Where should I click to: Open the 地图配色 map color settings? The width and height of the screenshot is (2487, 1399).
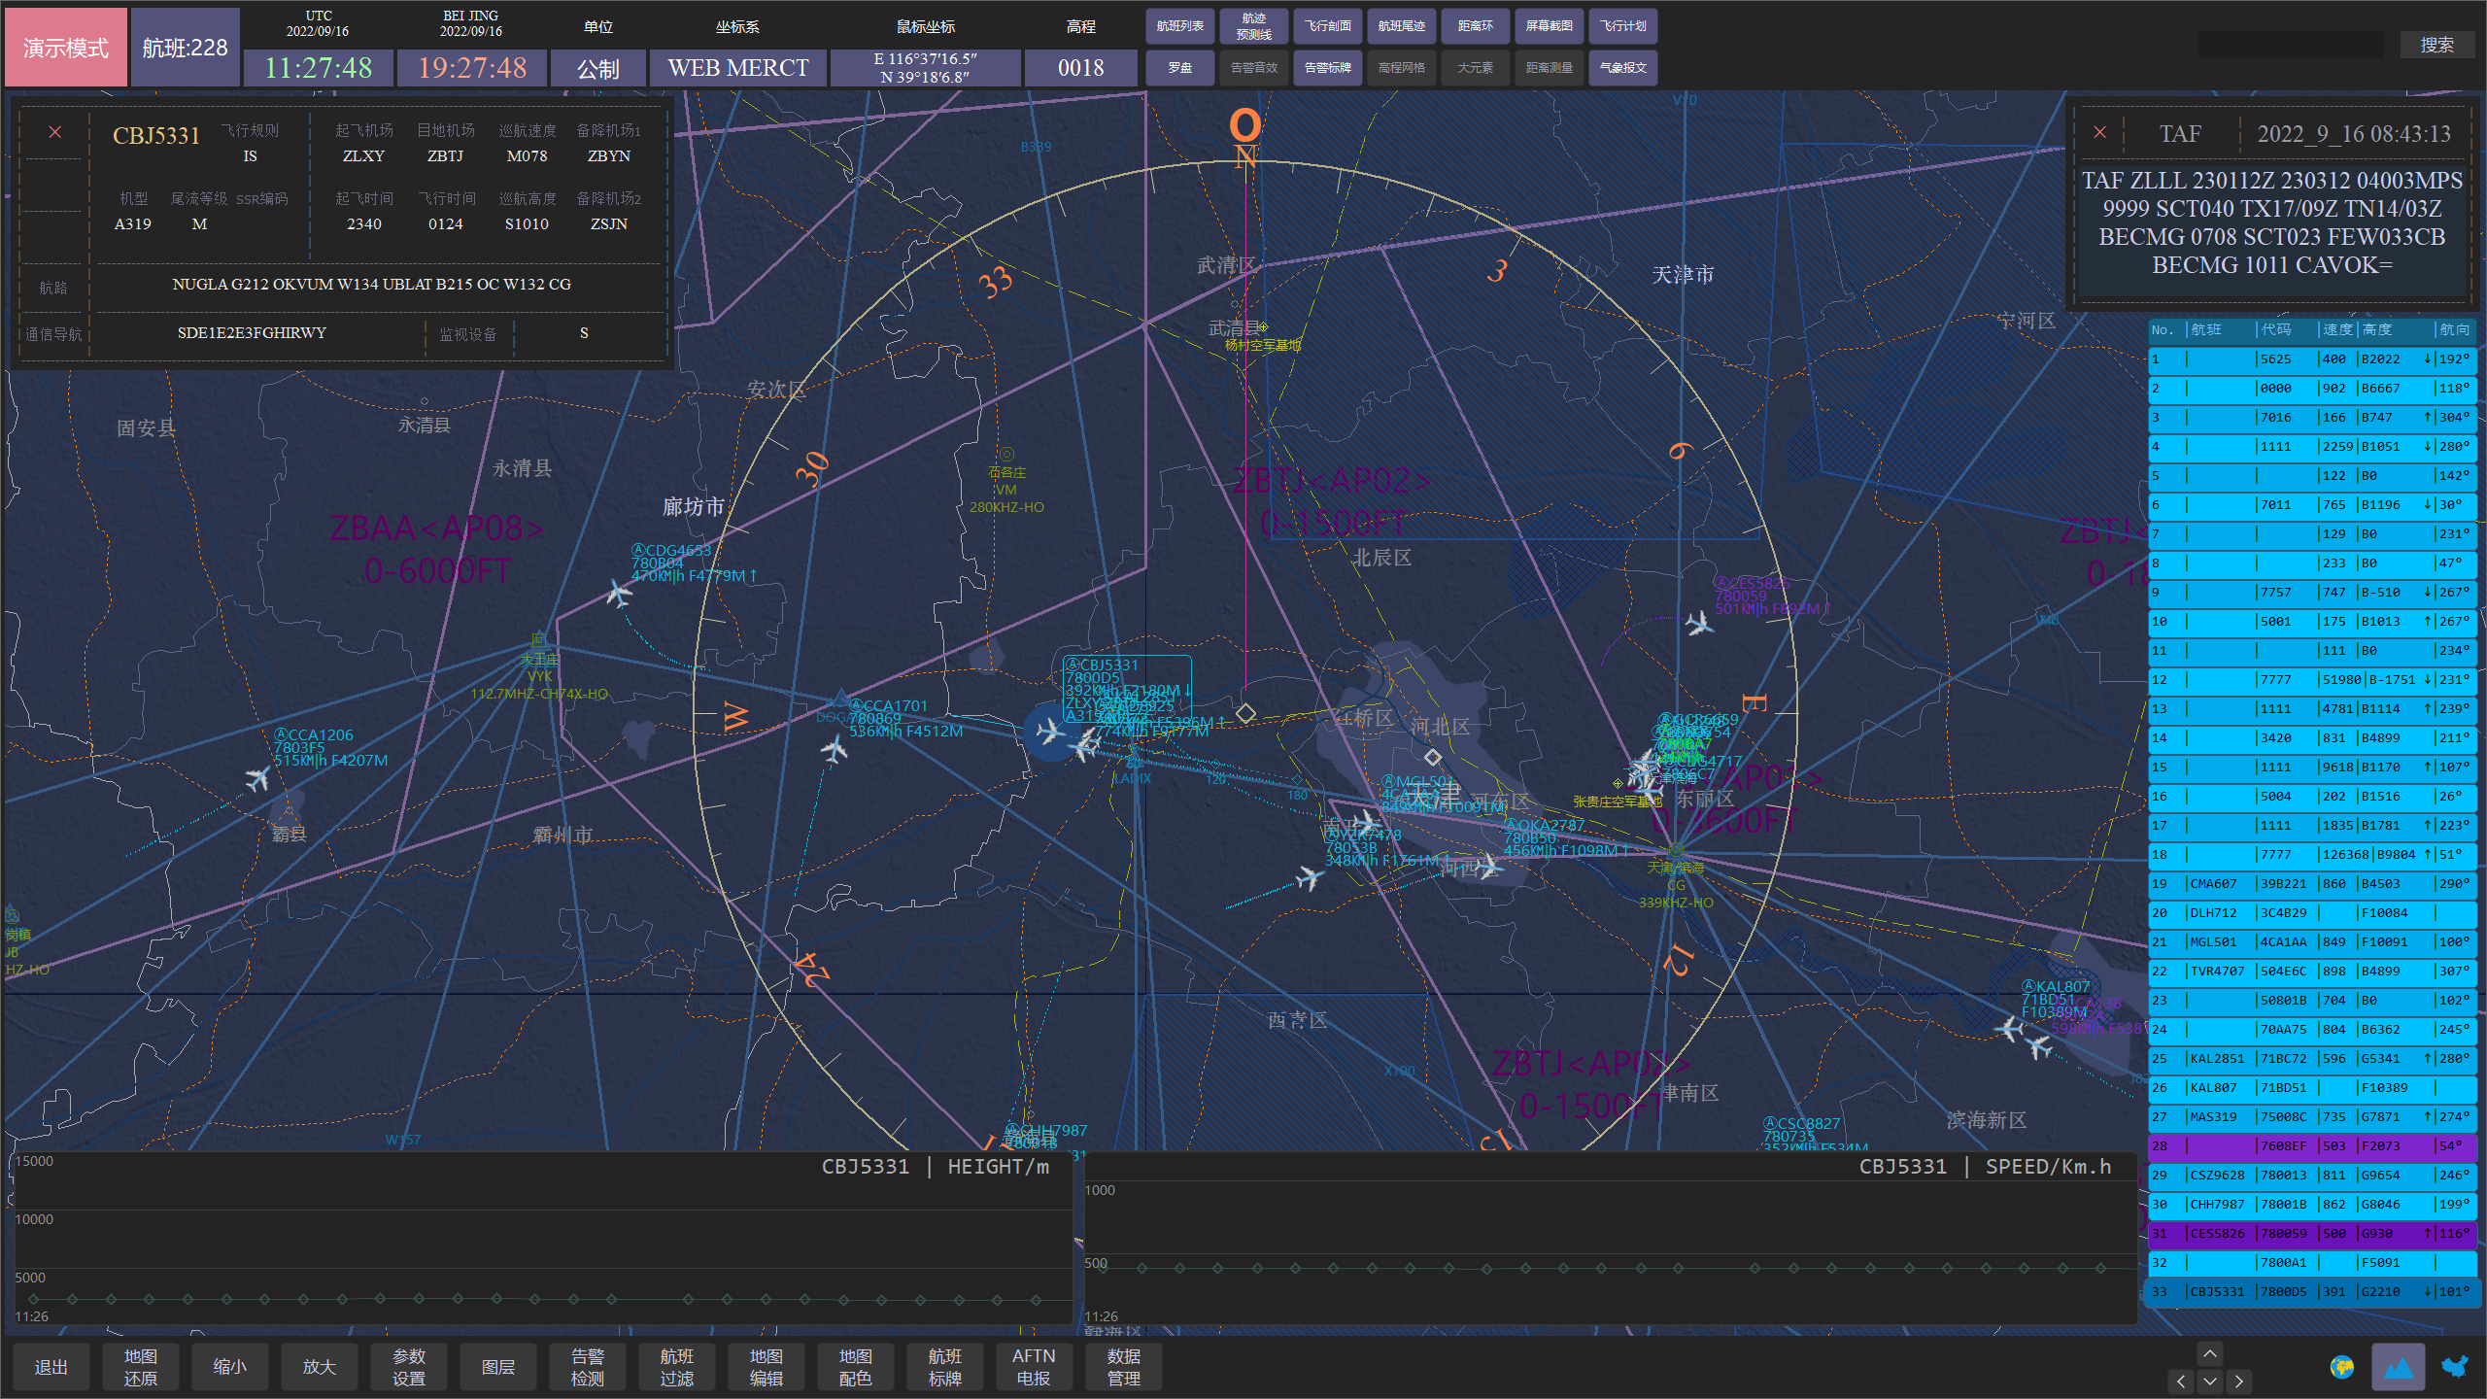[855, 1367]
